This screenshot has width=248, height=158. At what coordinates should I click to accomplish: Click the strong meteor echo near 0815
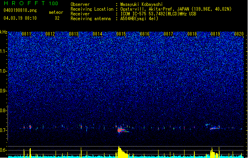(x=122, y=130)
